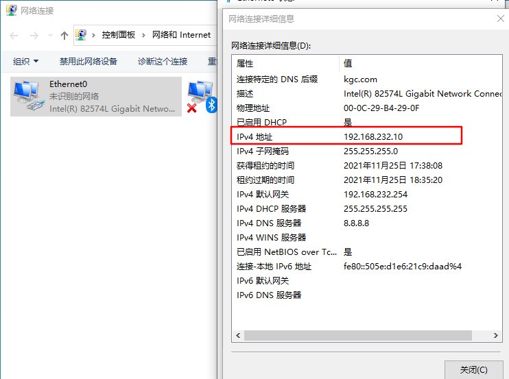Click 控制面板 in the breadcrumb
This screenshot has width=509, height=379.
coord(119,35)
